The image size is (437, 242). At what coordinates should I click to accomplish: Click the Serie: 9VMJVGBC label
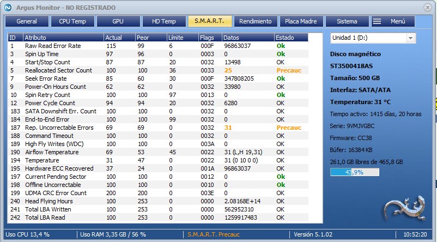(353, 126)
